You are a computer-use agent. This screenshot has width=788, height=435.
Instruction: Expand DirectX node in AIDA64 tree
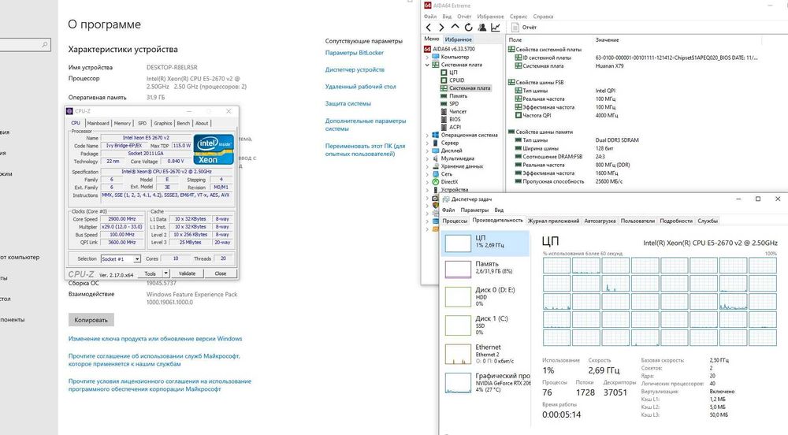pos(427,182)
